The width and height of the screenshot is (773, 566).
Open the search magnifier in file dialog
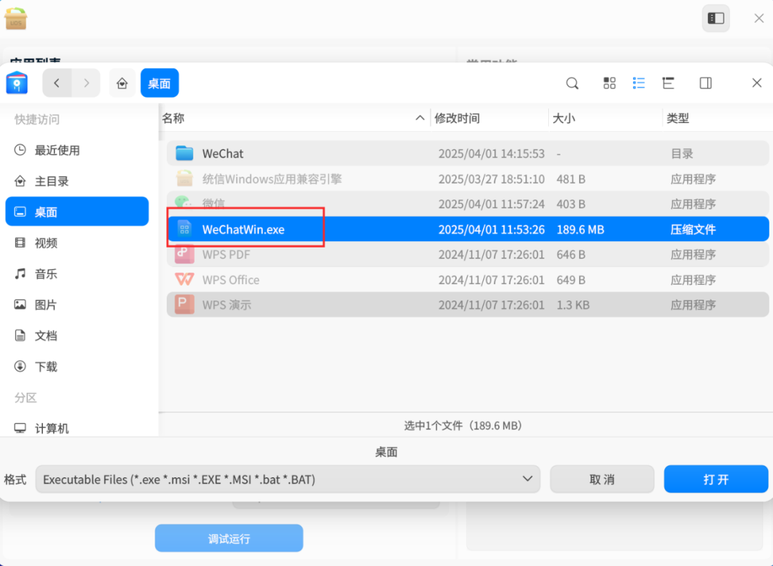tap(573, 83)
